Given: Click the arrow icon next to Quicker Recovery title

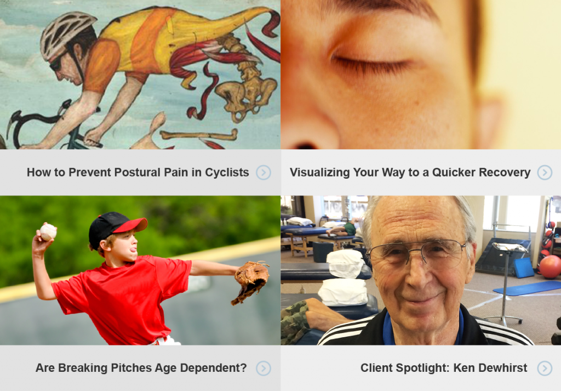Looking at the screenshot, I should pyautogui.click(x=545, y=173).
